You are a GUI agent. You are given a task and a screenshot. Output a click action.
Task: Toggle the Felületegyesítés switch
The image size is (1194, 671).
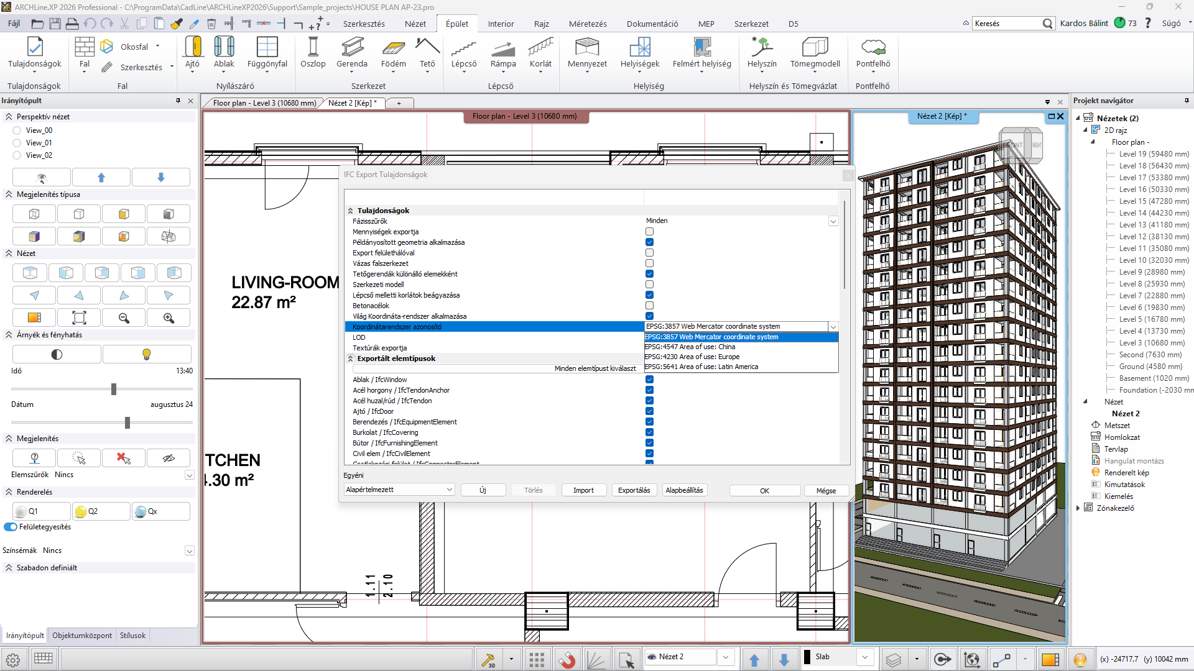point(11,527)
